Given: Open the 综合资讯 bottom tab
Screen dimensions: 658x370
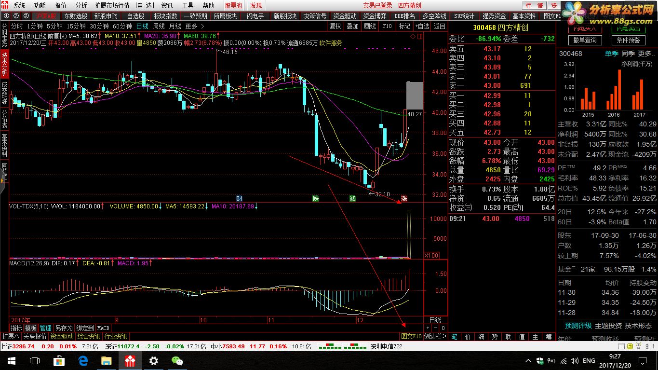Looking at the screenshot, I should 89,336.
